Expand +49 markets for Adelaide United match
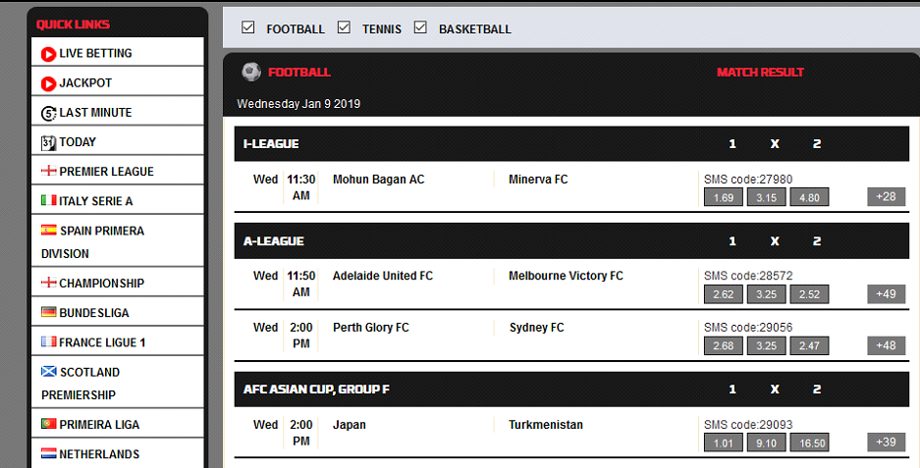The height and width of the screenshot is (468, 920). [886, 293]
